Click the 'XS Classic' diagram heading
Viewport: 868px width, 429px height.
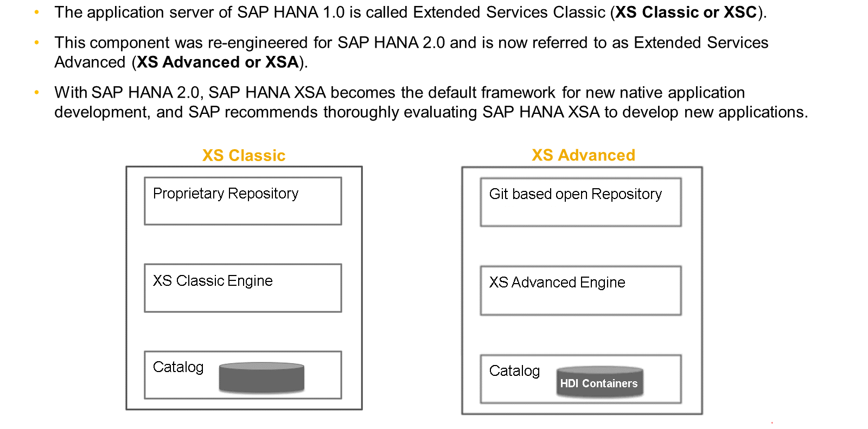[244, 156]
